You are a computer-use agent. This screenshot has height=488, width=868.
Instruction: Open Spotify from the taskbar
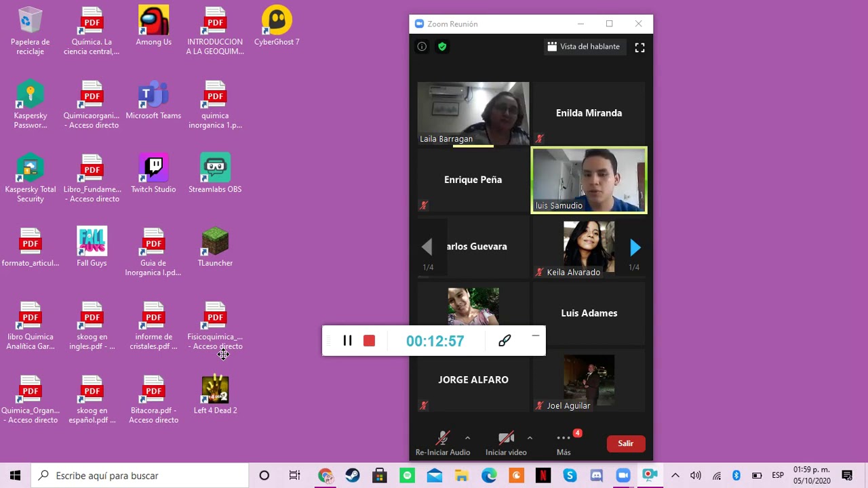[407, 475]
